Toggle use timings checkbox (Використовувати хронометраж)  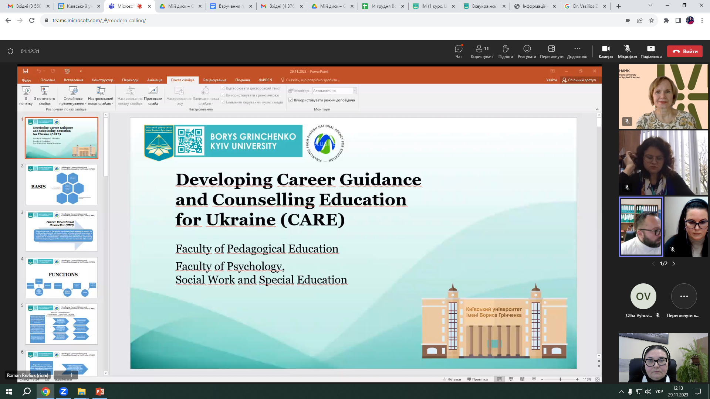point(223,95)
